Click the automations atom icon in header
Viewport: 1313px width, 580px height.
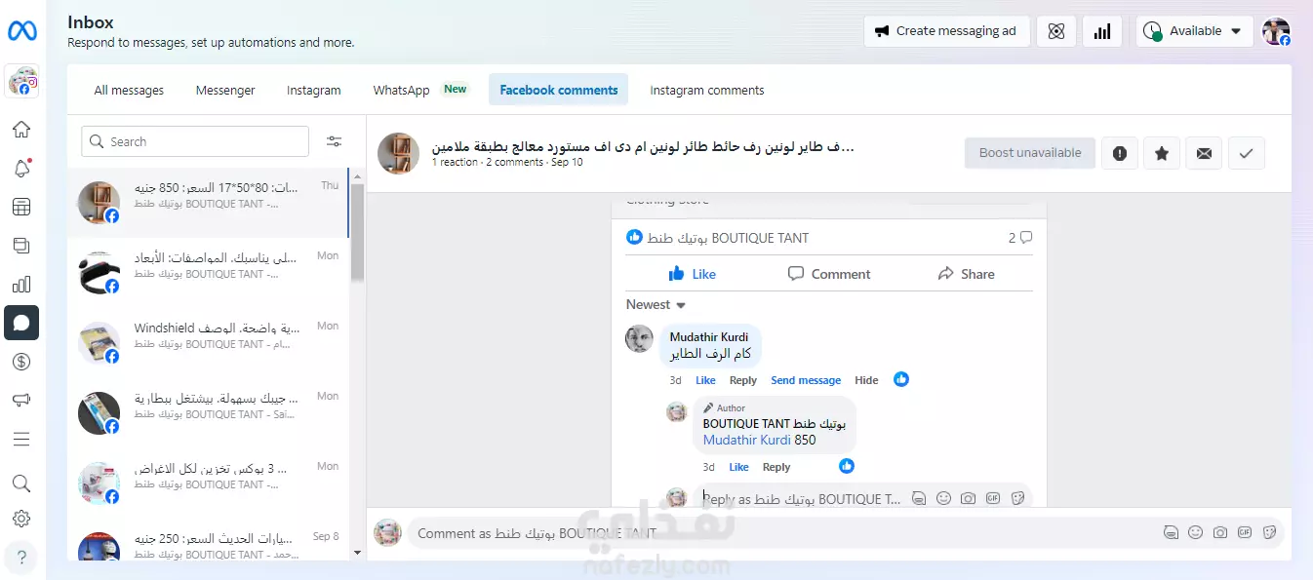coord(1056,31)
